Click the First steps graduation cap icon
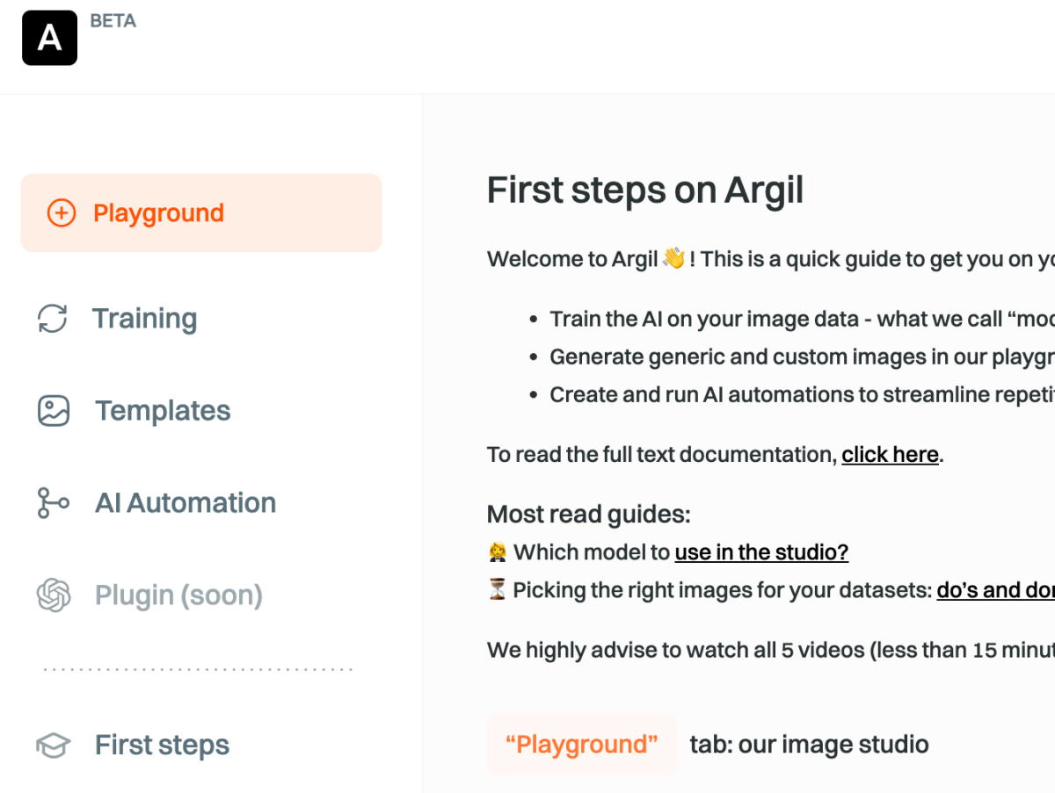This screenshot has height=793, width=1055. [x=54, y=745]
